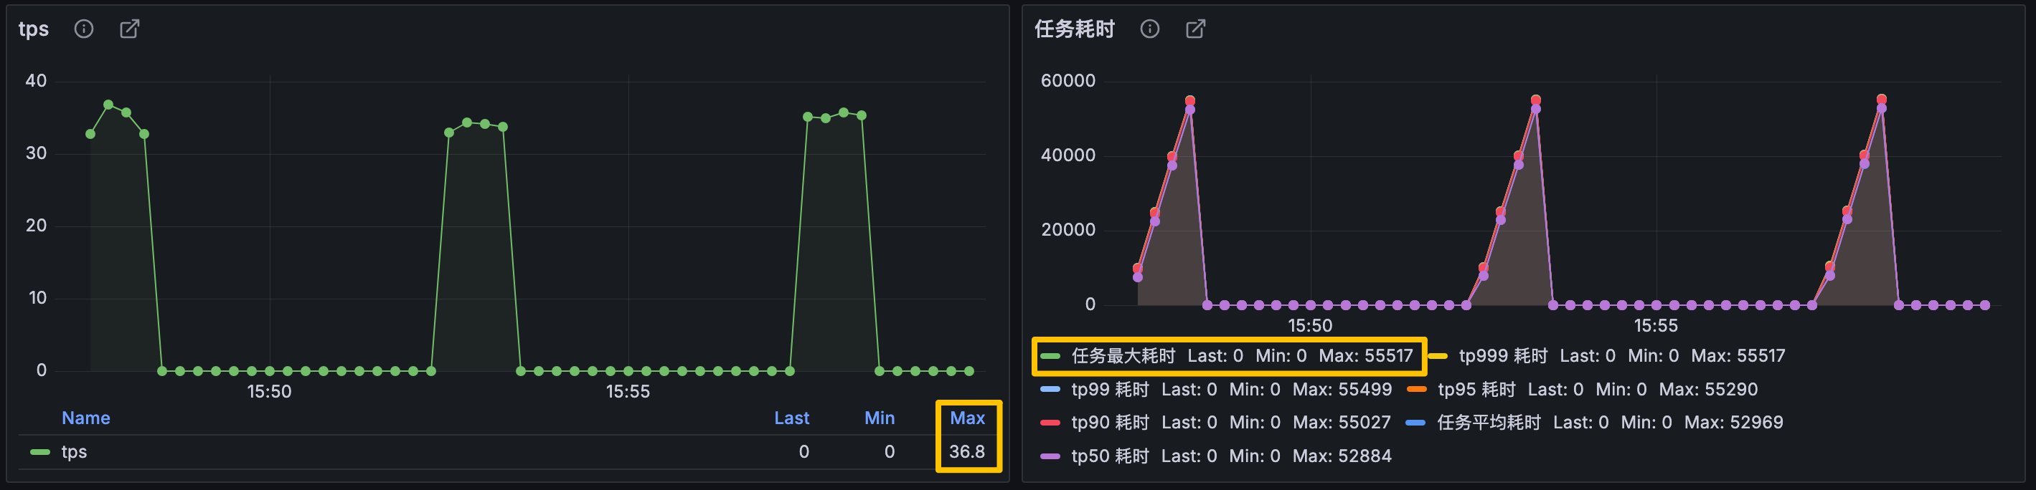Sort legend table by Name column
2036x490 pixels.
coord(86,418)
